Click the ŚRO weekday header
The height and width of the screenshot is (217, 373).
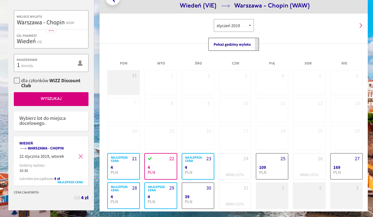click(198, 63)
